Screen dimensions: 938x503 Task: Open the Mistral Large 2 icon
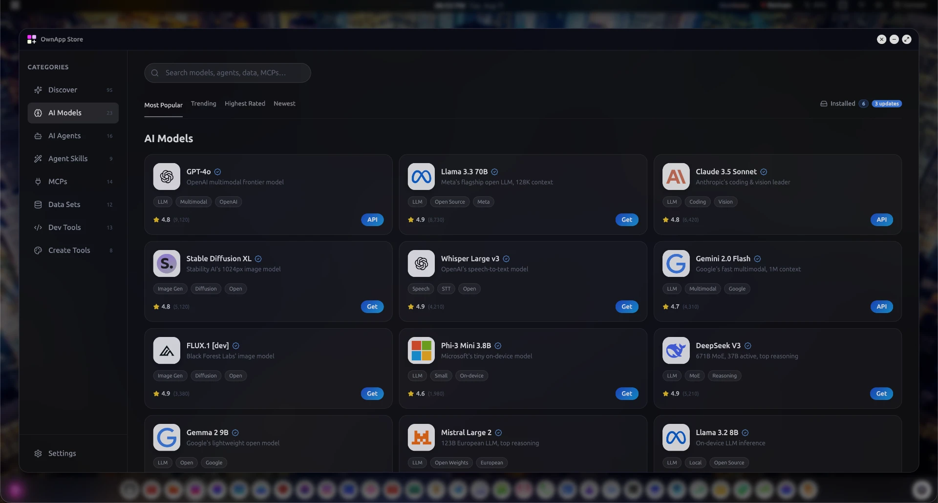(421, 437)
